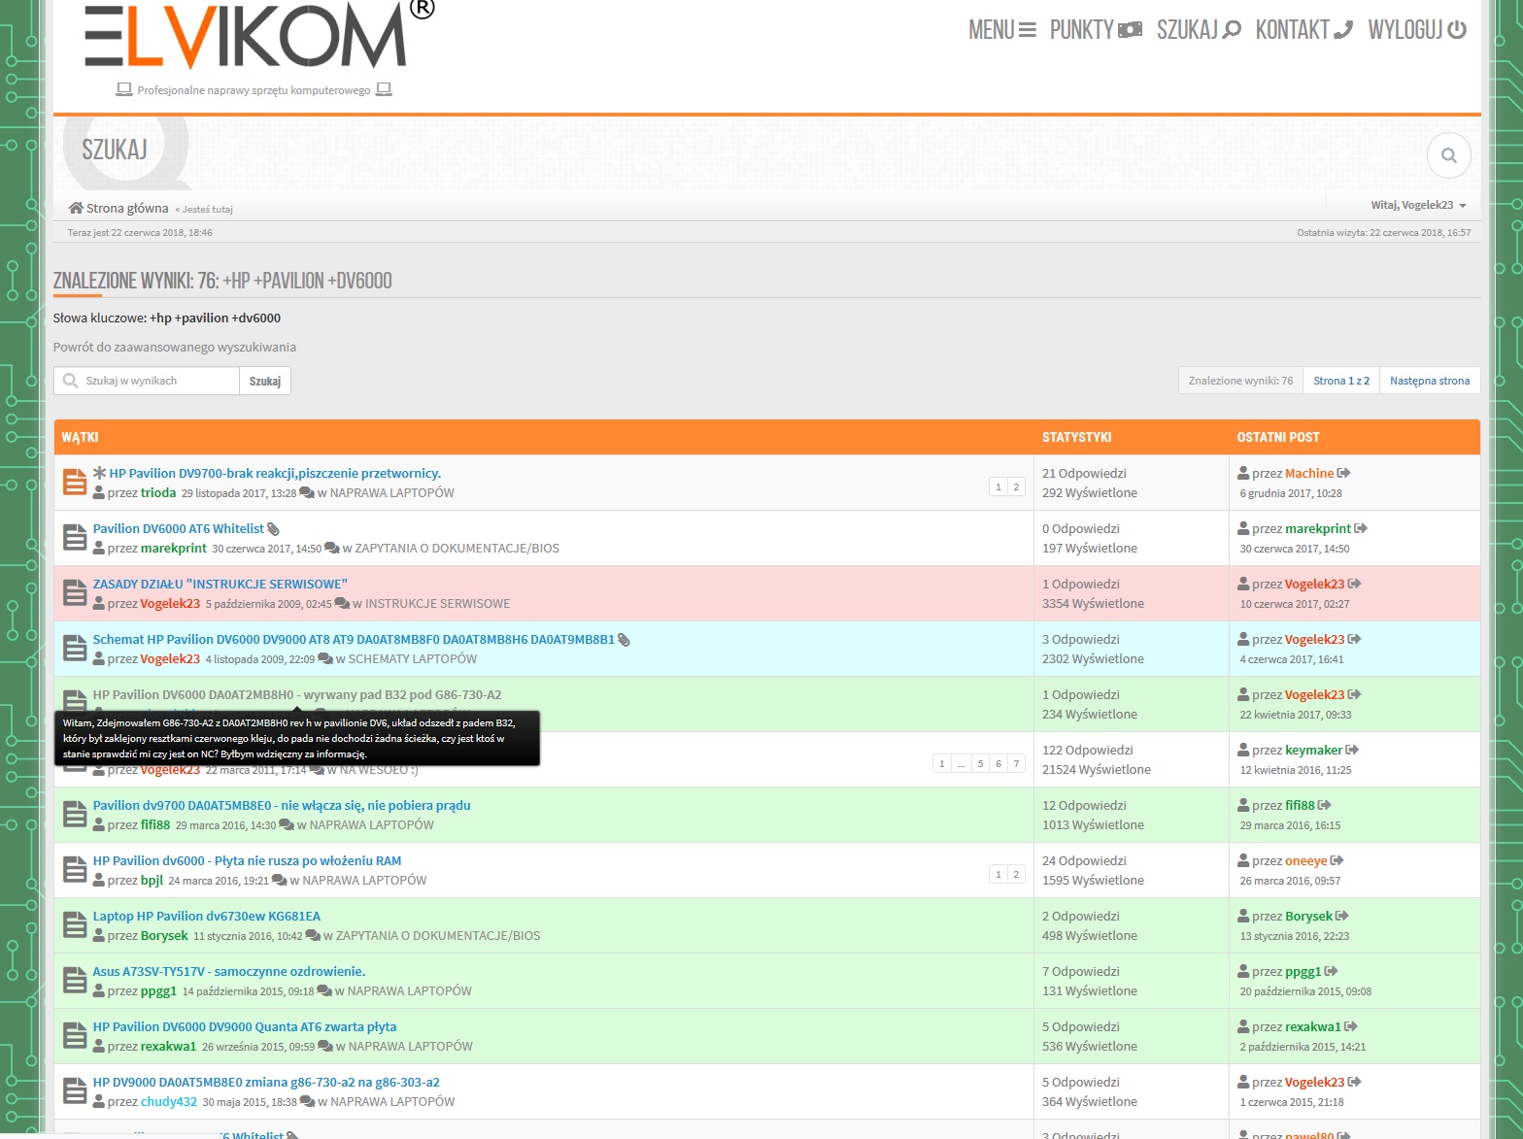Screen dimensions: 1523x1139
Task: Open the KONTAKT menu item
Action: [x=1303, y=30]
